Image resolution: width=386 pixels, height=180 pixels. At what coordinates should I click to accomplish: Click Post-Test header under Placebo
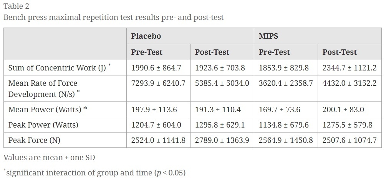(212, 52)
